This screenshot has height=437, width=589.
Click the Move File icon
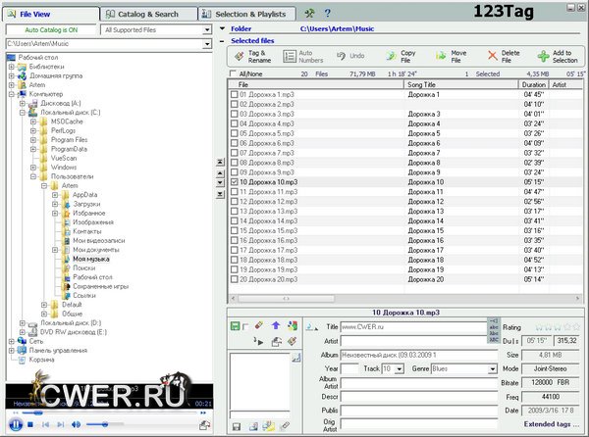click(x=441, y=57)
